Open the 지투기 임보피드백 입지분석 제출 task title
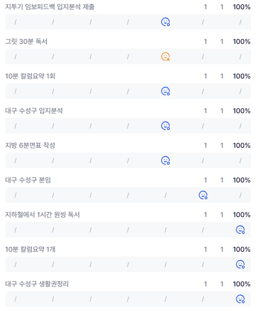 point(50,7)
